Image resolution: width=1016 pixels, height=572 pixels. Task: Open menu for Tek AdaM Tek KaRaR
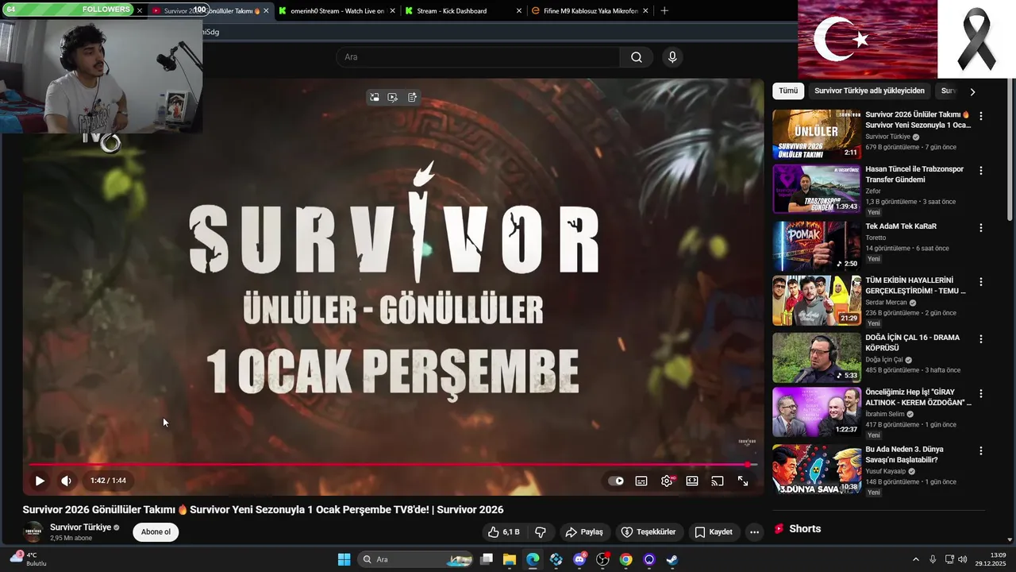[981, 228]
